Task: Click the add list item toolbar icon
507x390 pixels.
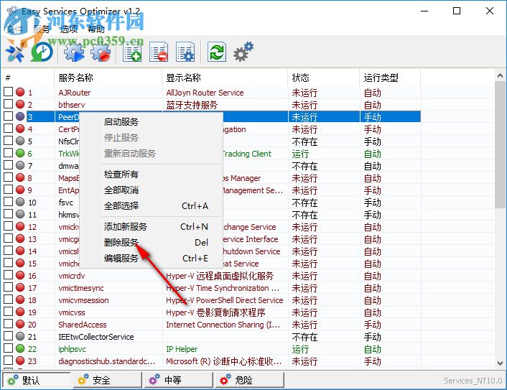Action: pos(132,52)
